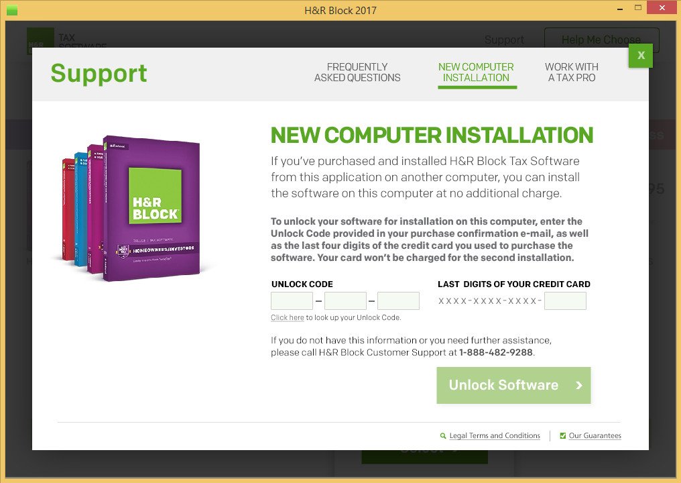Click the H&R Block software boxes image
This screenshot has height=483, width=681.
tap(131, 208)
